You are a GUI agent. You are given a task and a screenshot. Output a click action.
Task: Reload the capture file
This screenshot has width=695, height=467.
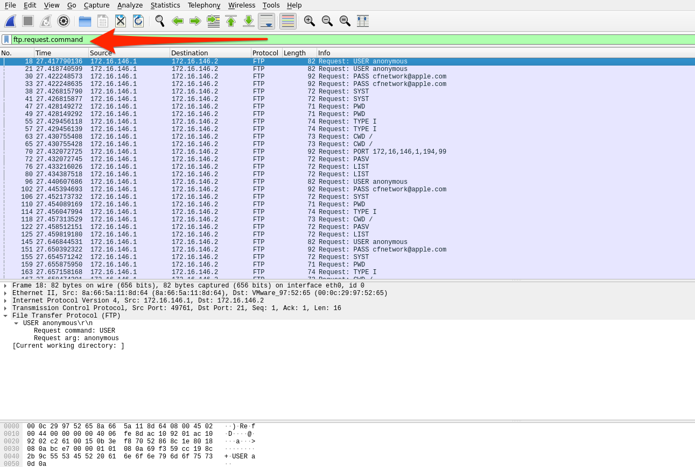(138, 21)
